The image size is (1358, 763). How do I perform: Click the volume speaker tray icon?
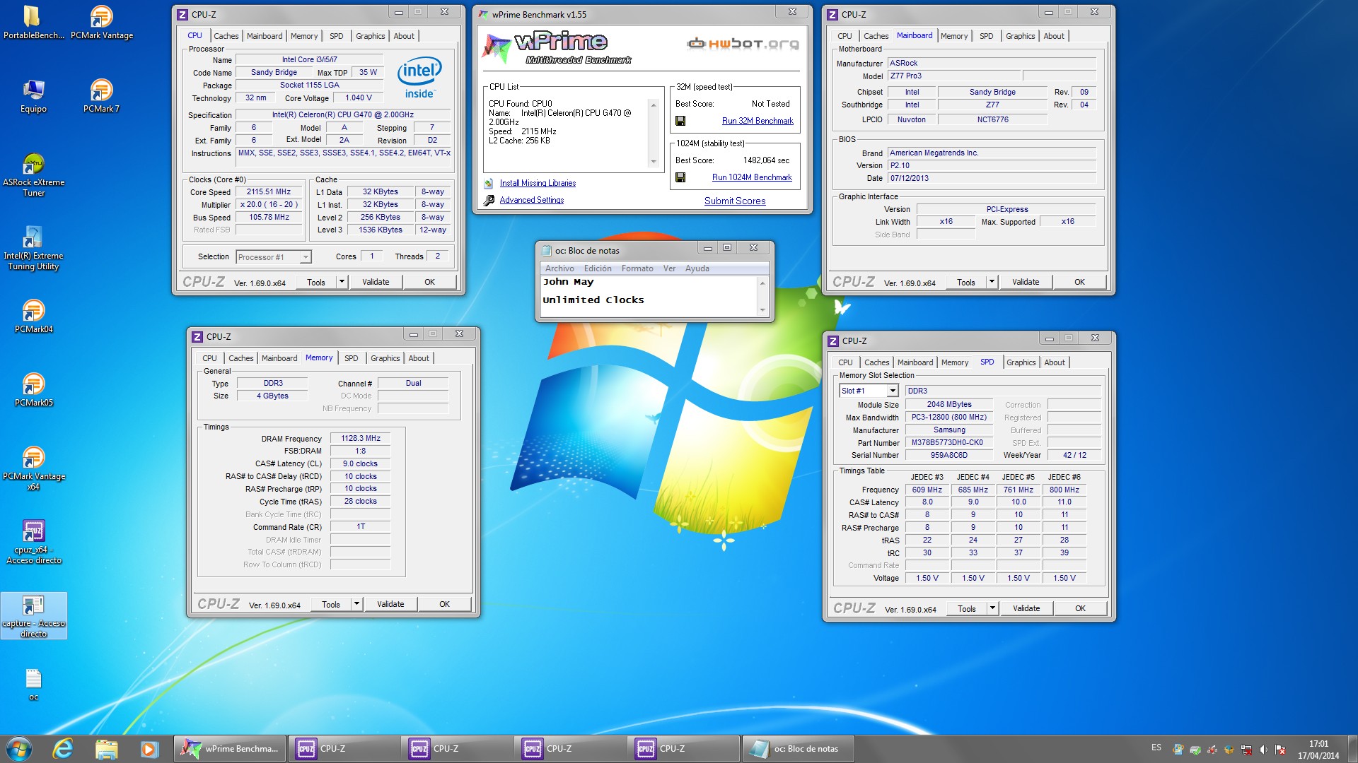click(x=1263, y=750)
